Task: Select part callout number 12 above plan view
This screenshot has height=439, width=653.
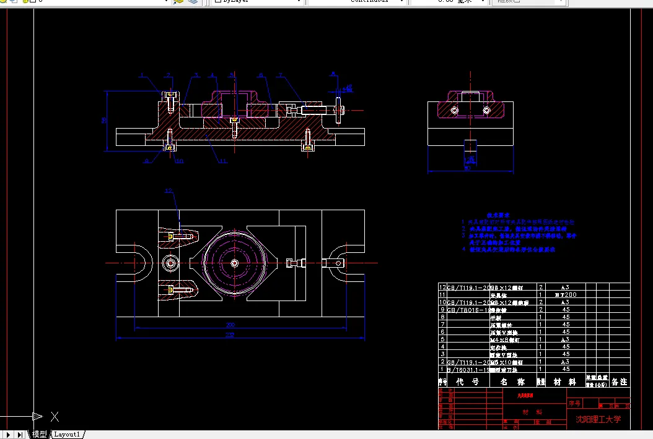Action: (x=169, y=190)
